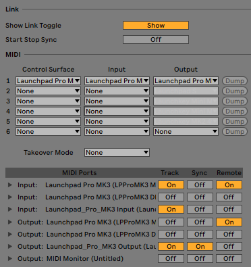
Task: Expand the Output LPProMK3 D port row
Action: click(x=10, y=235)
